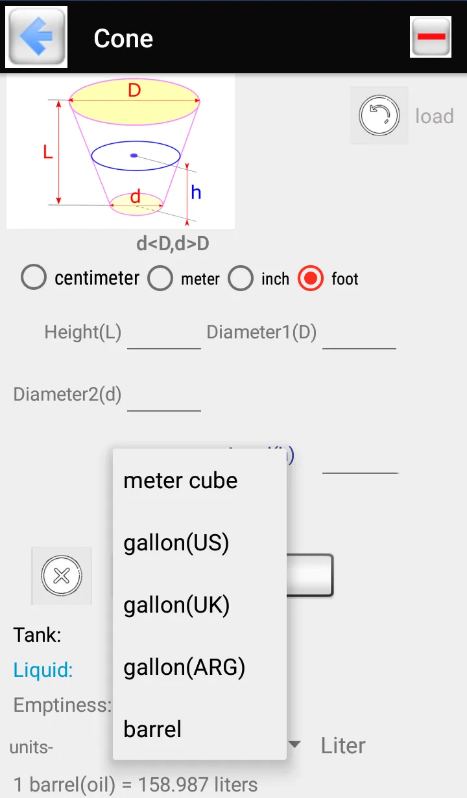The image size is (467, 798).
Task: Select the meter radio button
Action: coord(160,279)
